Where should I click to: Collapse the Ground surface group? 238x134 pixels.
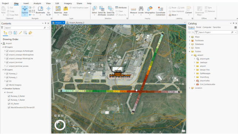click(x=5, y=92)
